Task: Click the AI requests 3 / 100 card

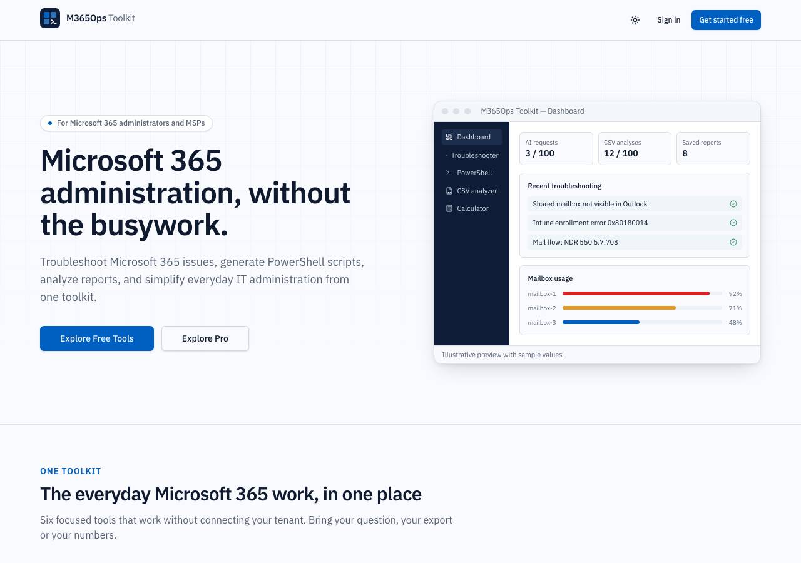Action: click(x=556, y=148)
